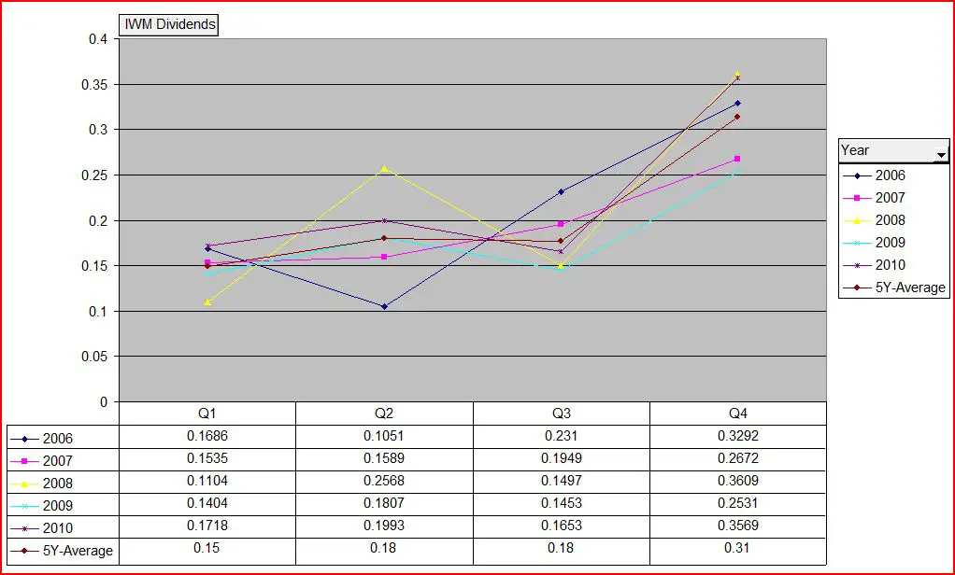
Task: Click the 0.1949 table value
Action: coord(561,458)
